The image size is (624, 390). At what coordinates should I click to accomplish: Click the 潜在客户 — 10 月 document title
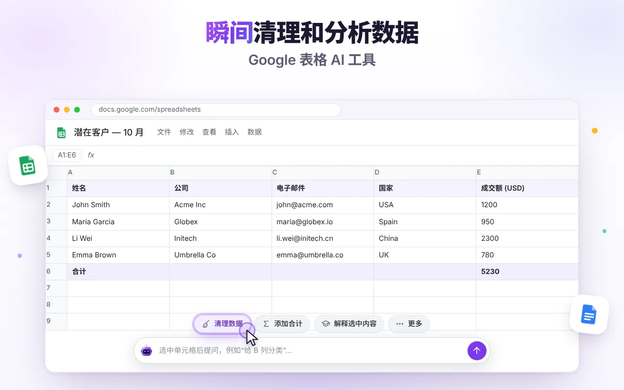click(109, 133)
